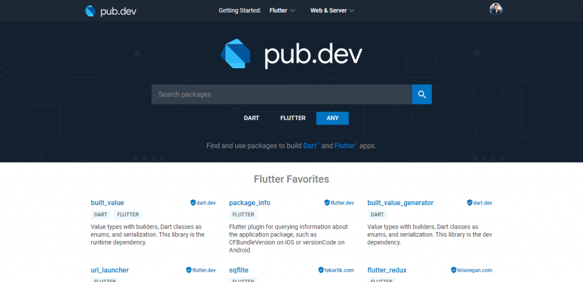The image size is (583, 282).
Task: Select the ANY search filter
Action: (332, 118)
